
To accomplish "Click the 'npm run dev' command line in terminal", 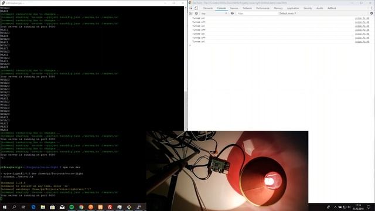I will 40,167.
